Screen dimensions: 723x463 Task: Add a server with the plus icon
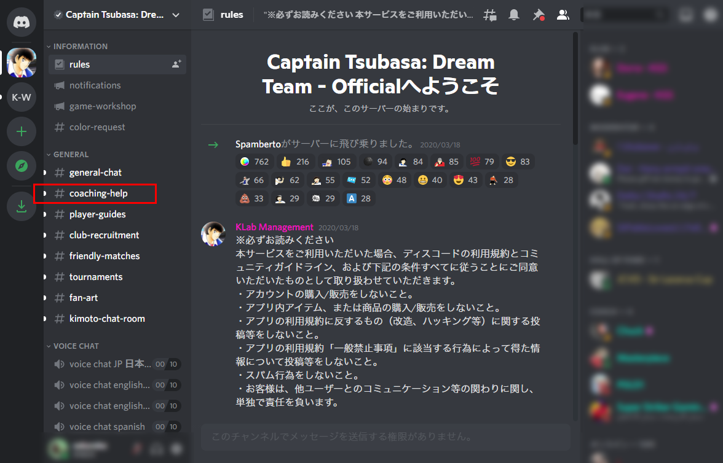coord(21,132)
